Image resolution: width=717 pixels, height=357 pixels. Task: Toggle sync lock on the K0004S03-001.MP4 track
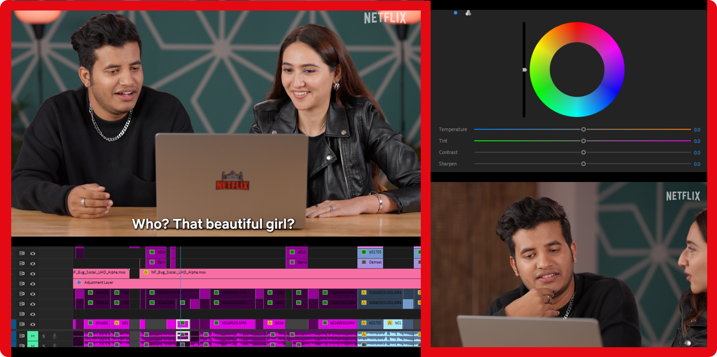click(22, 294)
